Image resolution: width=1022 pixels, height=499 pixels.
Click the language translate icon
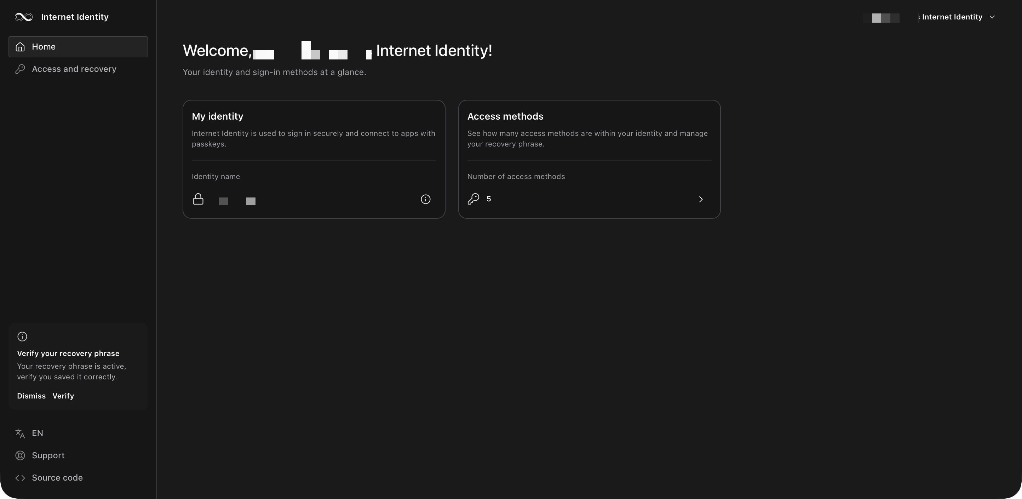[20, 433]
